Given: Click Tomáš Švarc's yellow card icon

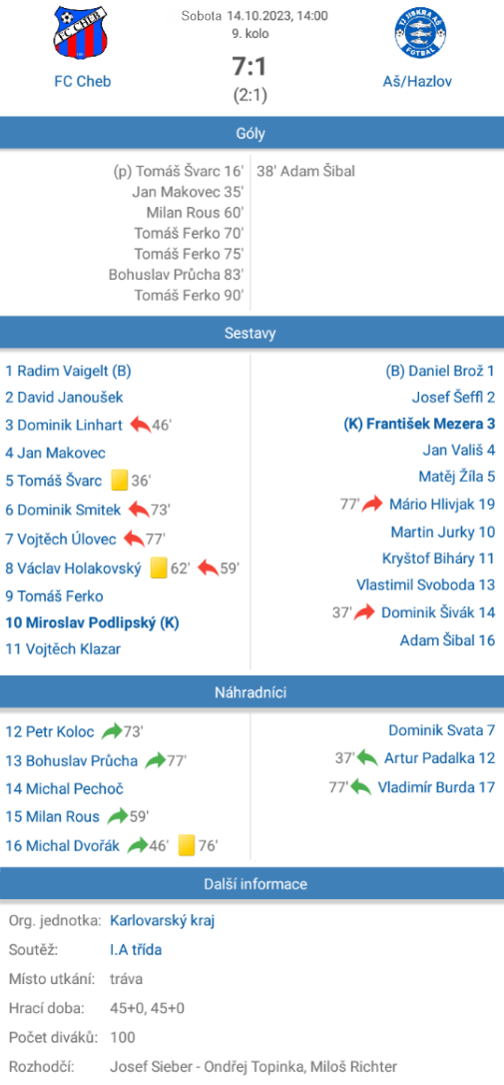Looking at the screenshot, I should click(x=121, y=481).
